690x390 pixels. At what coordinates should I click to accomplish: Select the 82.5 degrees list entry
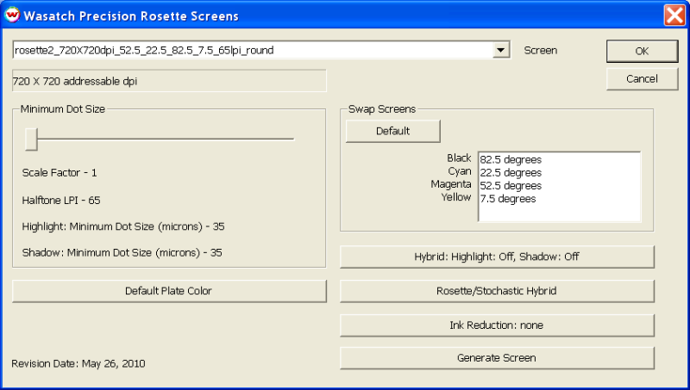coord(511,159)
